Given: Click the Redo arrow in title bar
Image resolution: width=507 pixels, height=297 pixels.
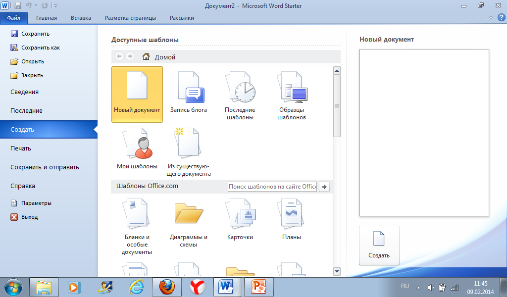Looking at the screenshot, I should (45, 5).
